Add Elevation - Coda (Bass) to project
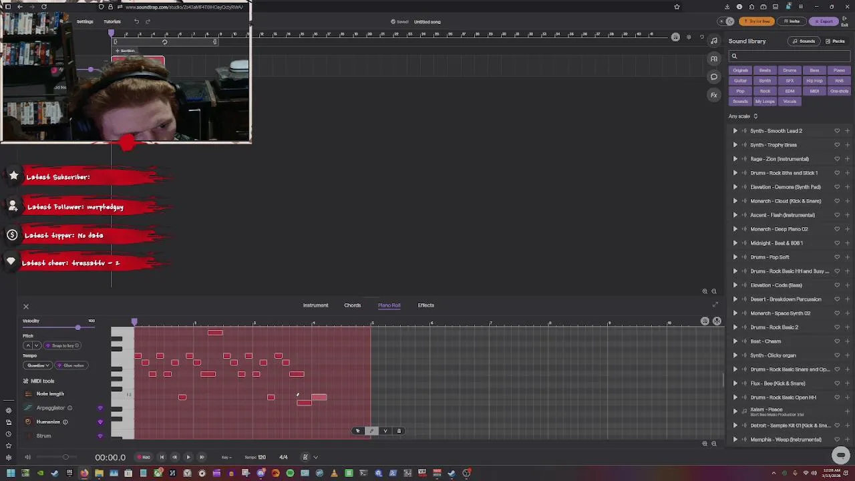 (x=847, y=285)
